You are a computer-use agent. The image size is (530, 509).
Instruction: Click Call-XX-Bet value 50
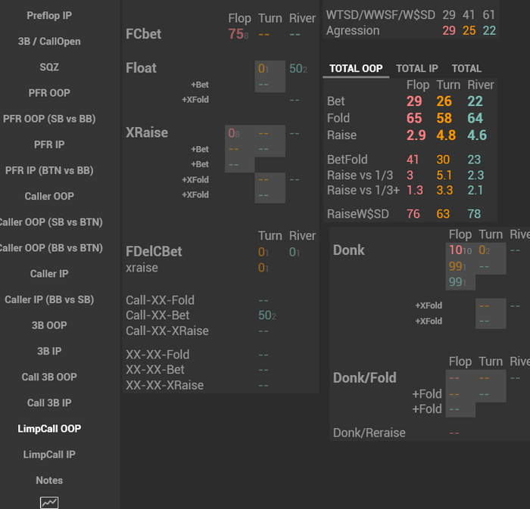coord(265,315)
